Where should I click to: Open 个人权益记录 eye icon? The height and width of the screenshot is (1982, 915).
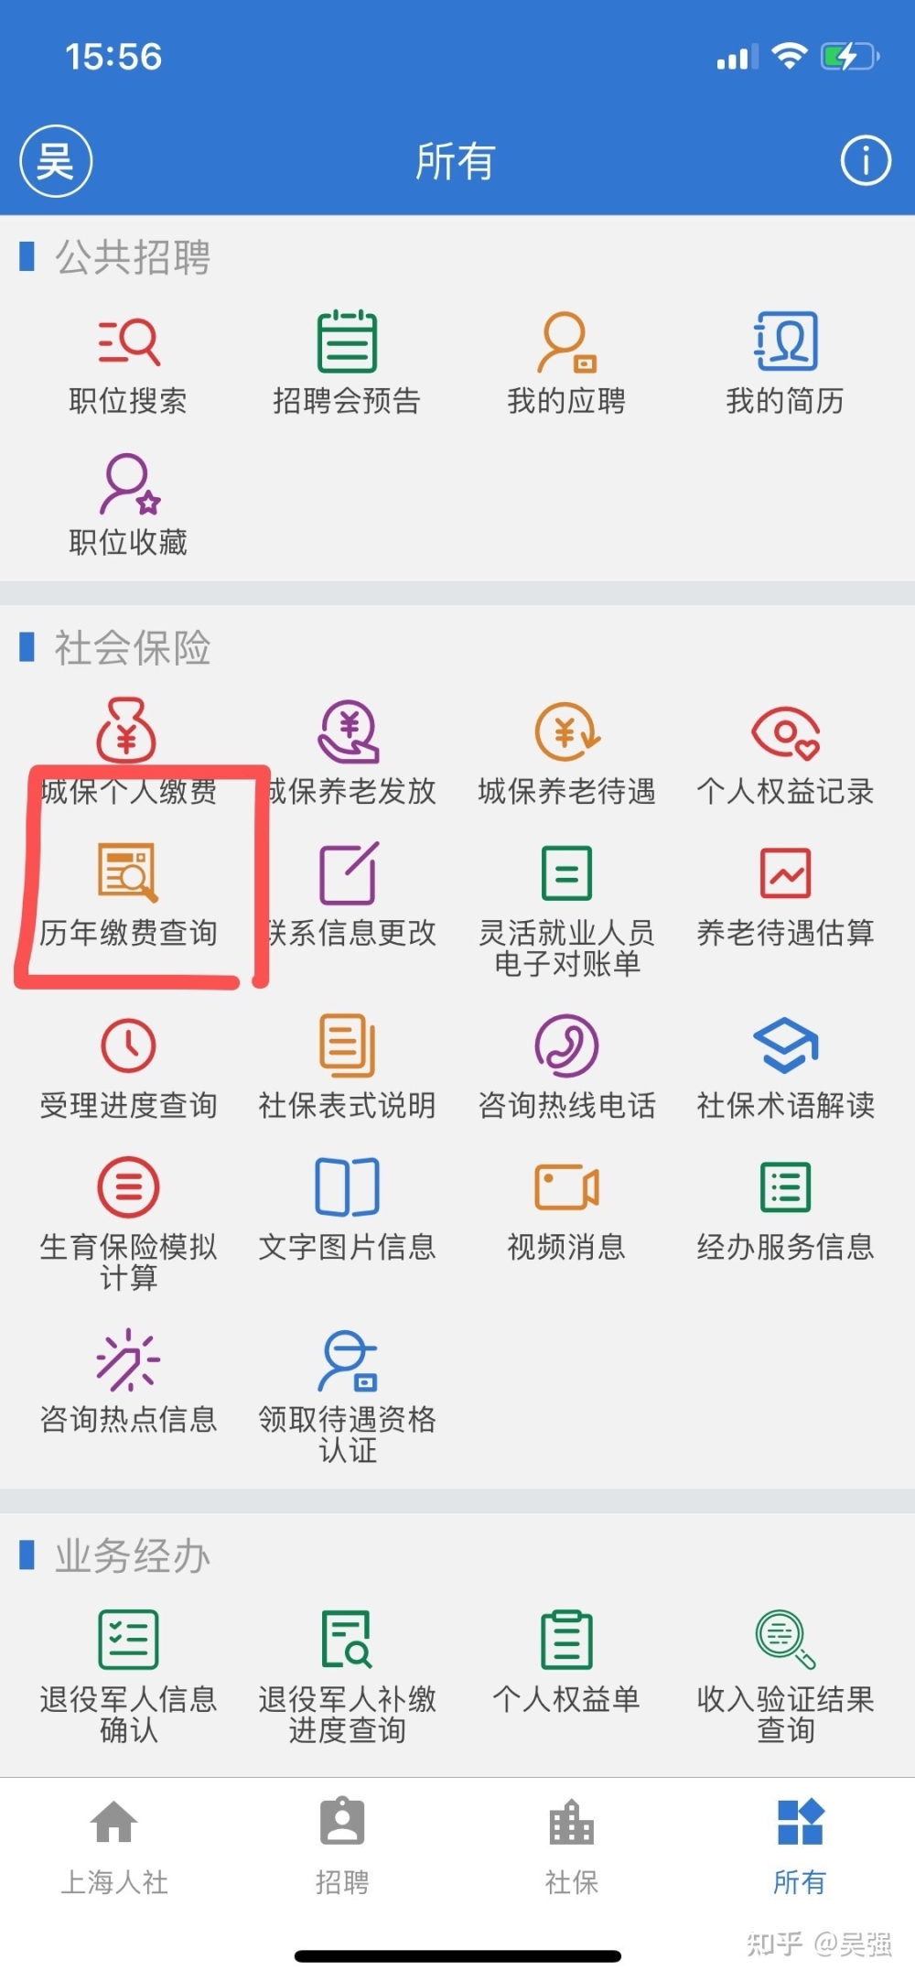(x=785, y=732)
